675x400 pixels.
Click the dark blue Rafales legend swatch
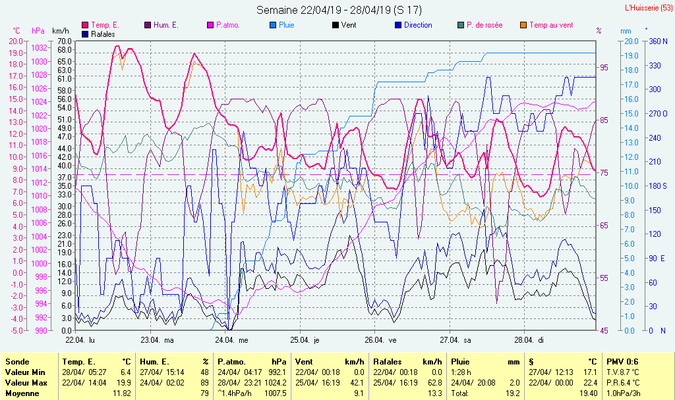click(x=85, y=34)
